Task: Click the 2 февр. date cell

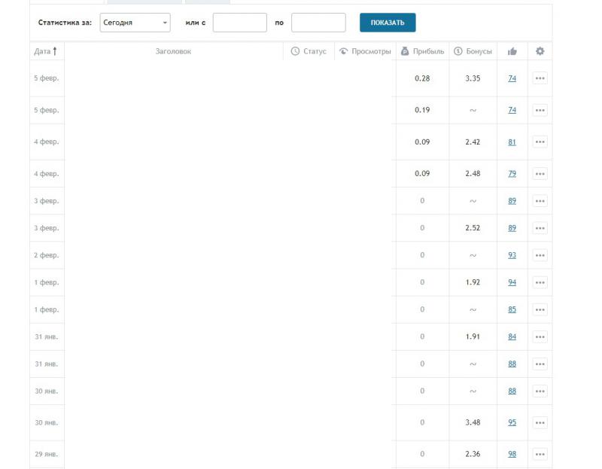Action: pos(47,255)
